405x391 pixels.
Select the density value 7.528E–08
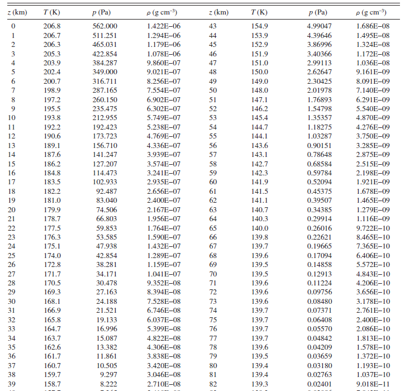click(164, 302)
